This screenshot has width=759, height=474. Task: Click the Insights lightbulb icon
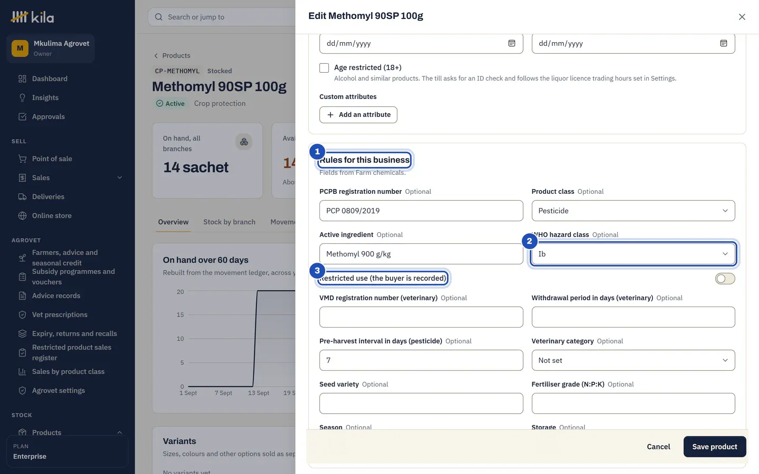(x=22, y=97)
